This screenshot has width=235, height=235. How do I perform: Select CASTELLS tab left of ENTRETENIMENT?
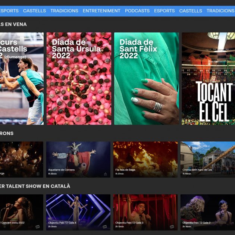34,11
